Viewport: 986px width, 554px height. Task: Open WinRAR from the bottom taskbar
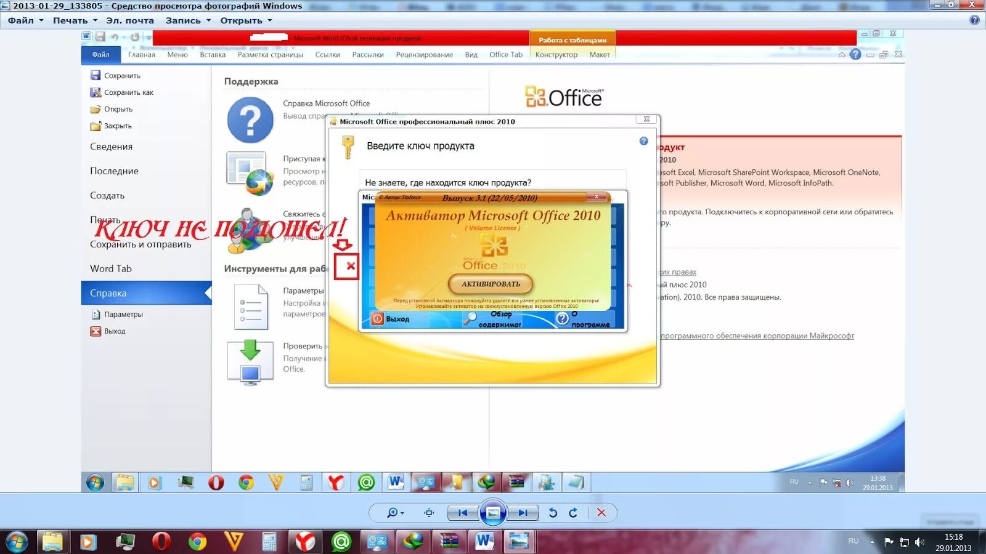[x=449, y=542]
